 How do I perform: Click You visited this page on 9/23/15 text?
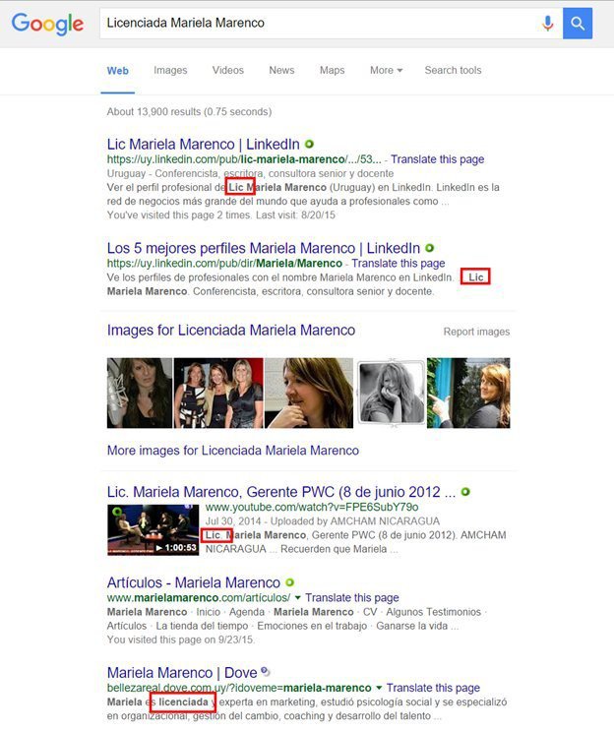[x=181, y=640]
